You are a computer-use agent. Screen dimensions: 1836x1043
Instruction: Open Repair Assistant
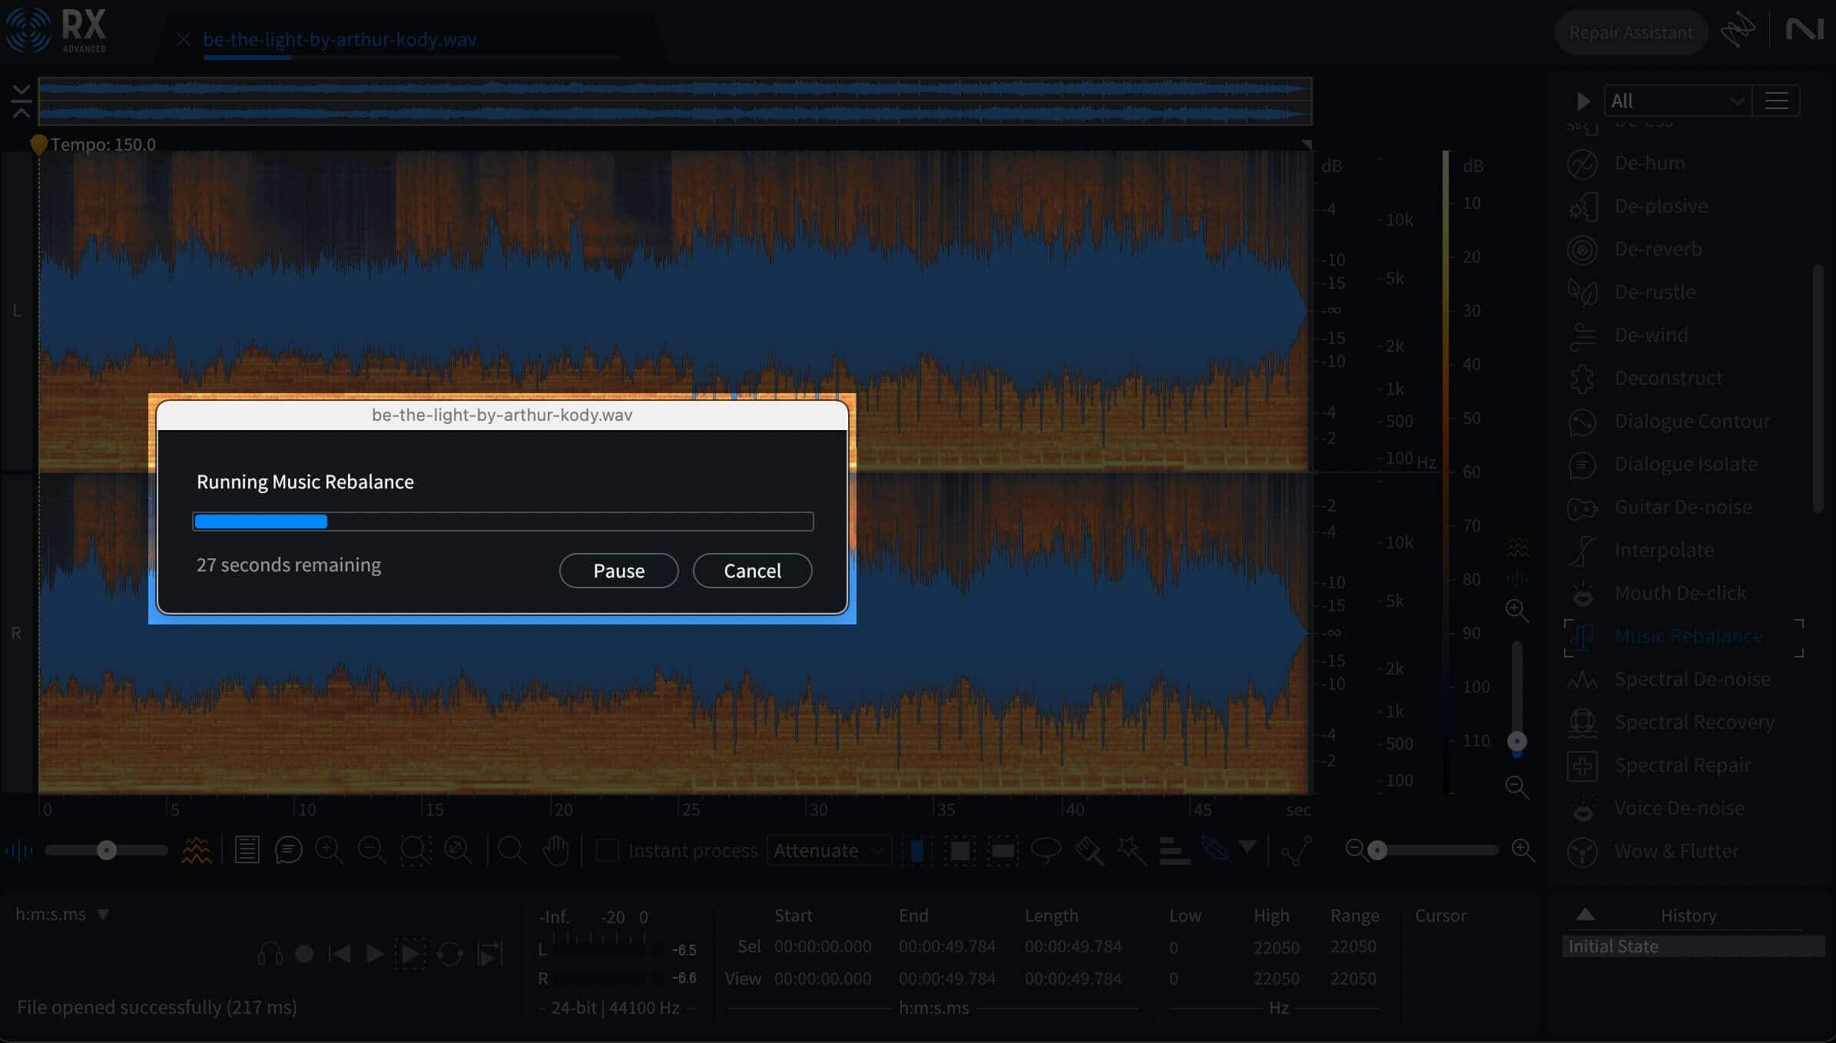[1630, 32]
